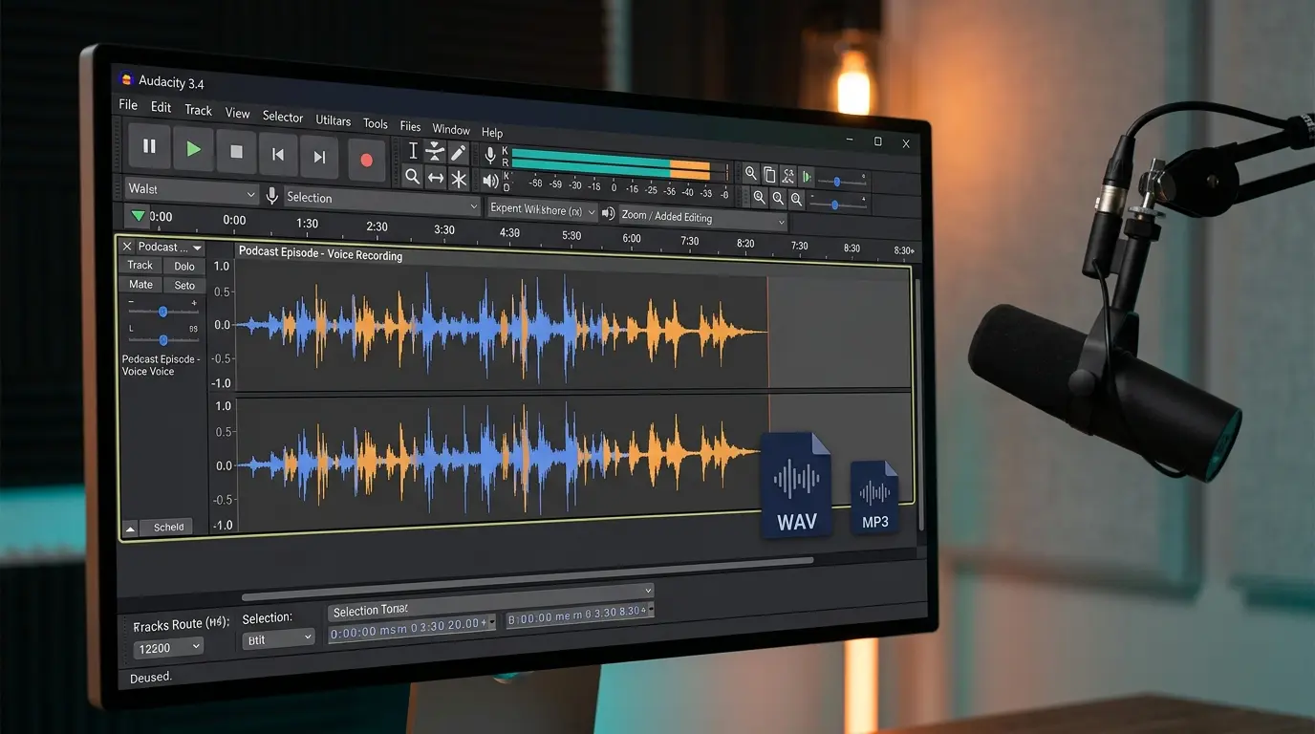Screen dimensions: 1315x734
Task: Start recording with the red Record button
Action: pyautogui.click(x=365, y=160)
